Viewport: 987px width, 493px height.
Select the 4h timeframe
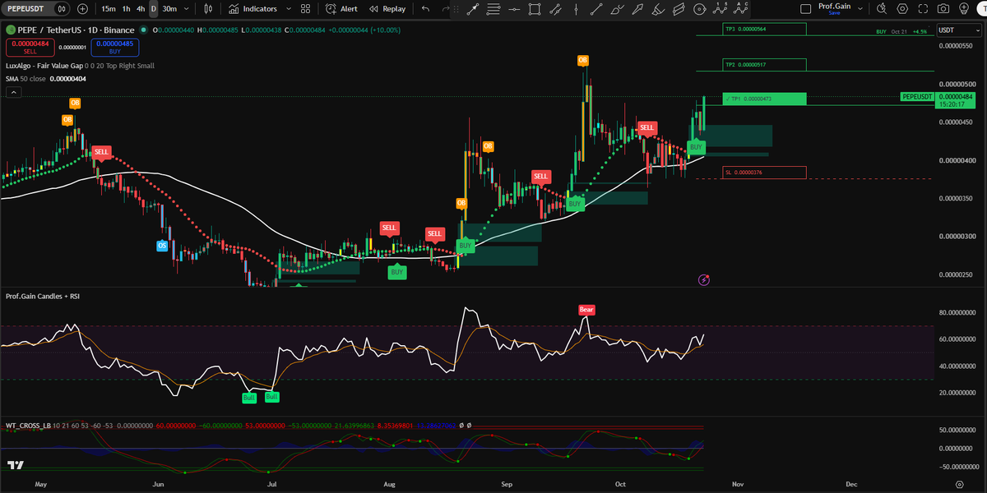point(141,8)
